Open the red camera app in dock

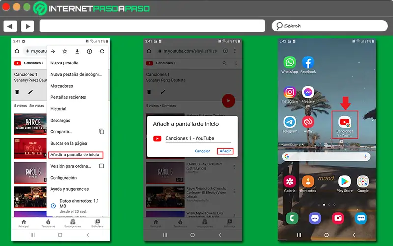coord(338,218)
